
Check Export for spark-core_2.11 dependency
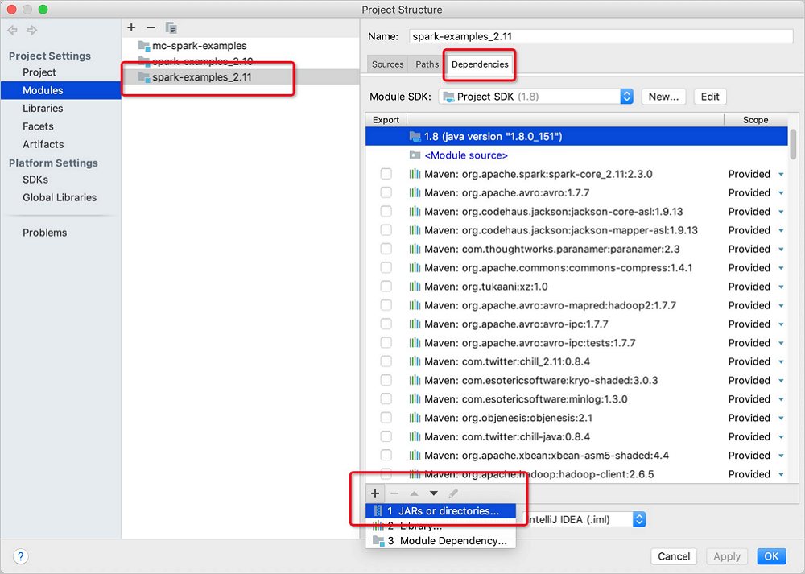(386, 174)
